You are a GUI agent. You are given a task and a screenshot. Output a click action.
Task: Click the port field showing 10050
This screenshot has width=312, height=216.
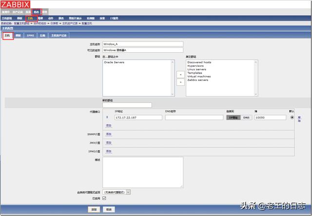coord(270,118)
